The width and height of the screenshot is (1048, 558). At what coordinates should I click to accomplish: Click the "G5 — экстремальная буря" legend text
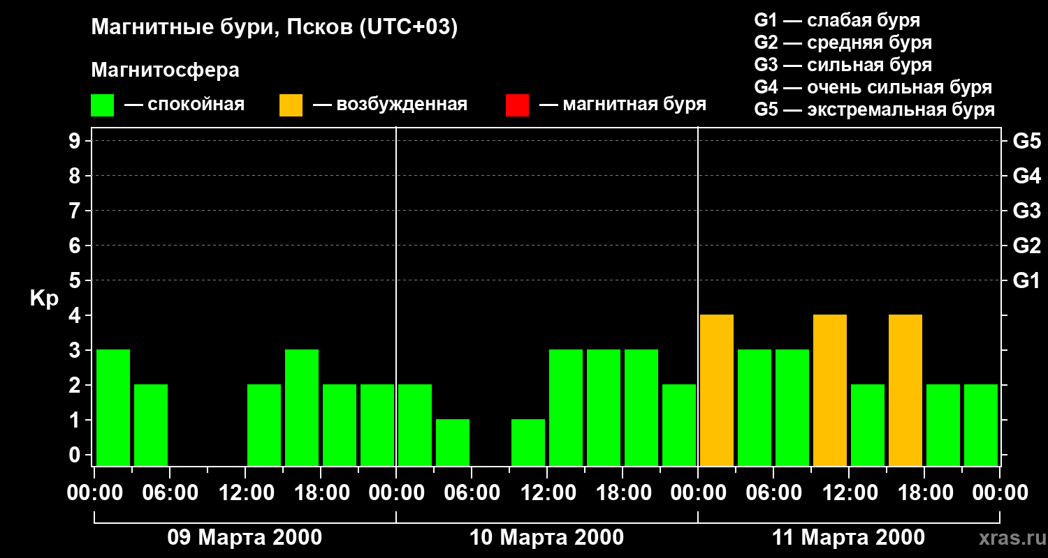pos(874,110)
